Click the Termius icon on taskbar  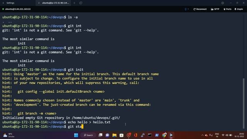tap(171, 135)
